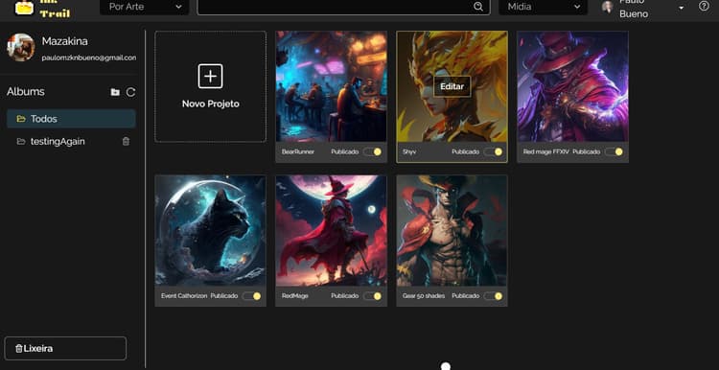
Task: Refresh albums with the reload icon
Action: [130, 92]
